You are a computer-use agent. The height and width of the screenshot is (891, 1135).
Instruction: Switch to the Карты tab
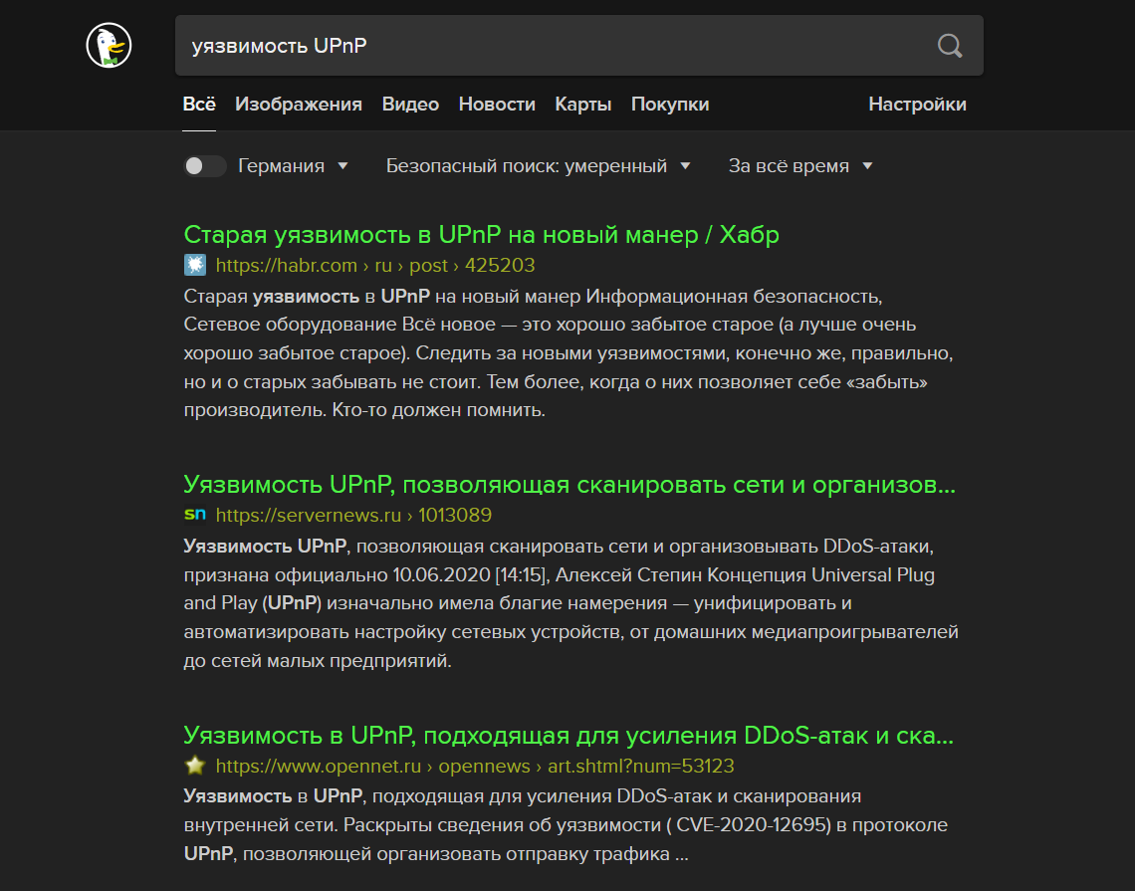(582, 105)
